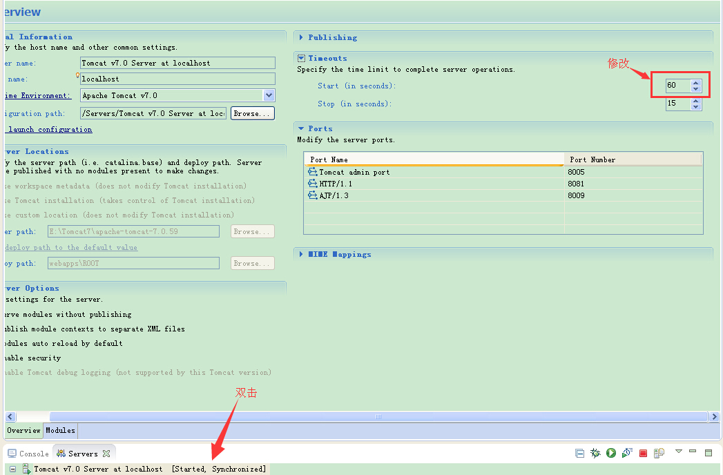Switch to the Modules tab

(60, 430)
